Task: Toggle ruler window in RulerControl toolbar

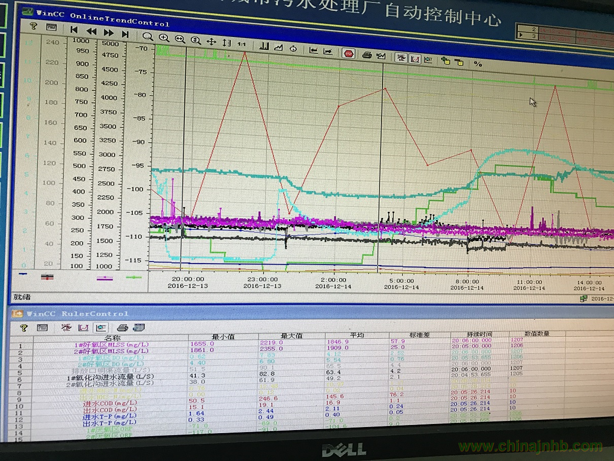Action: (65, 328)
